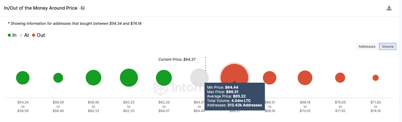Click the large red highlighted bubble
This screenshot has height=122, width=402.
click(x=234, y=74)
